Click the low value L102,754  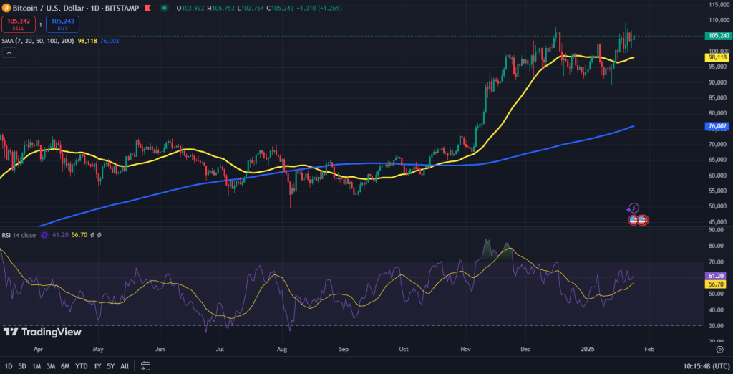250,9
